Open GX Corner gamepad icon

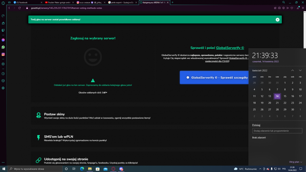[x=9, y=2]
